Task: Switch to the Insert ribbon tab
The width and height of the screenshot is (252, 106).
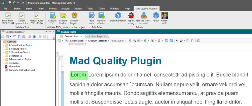Action: (x=29, y=9)
